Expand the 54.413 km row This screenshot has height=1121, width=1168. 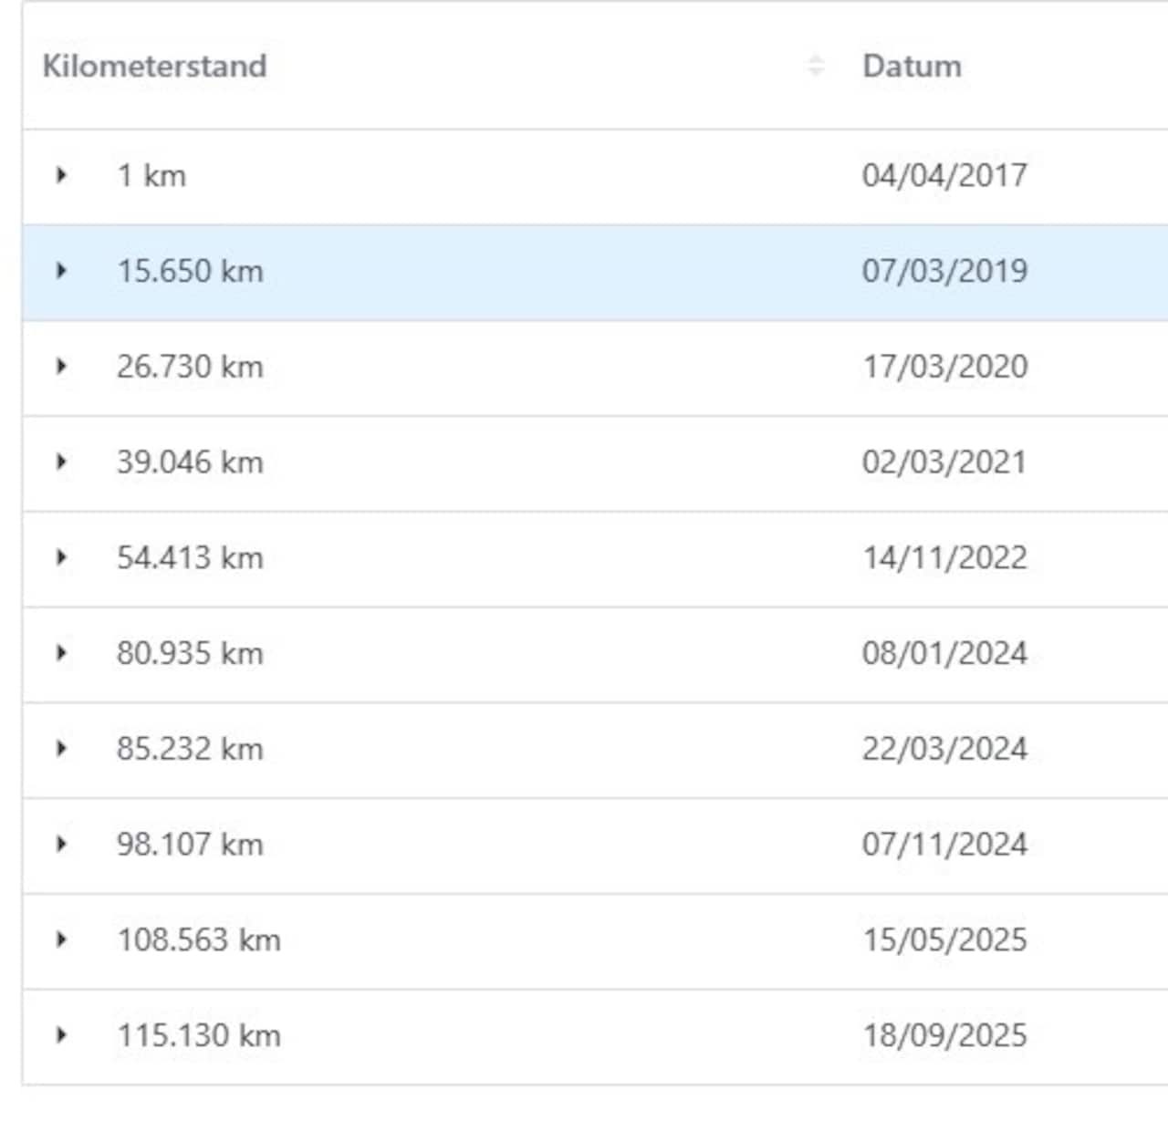[61, 557]
